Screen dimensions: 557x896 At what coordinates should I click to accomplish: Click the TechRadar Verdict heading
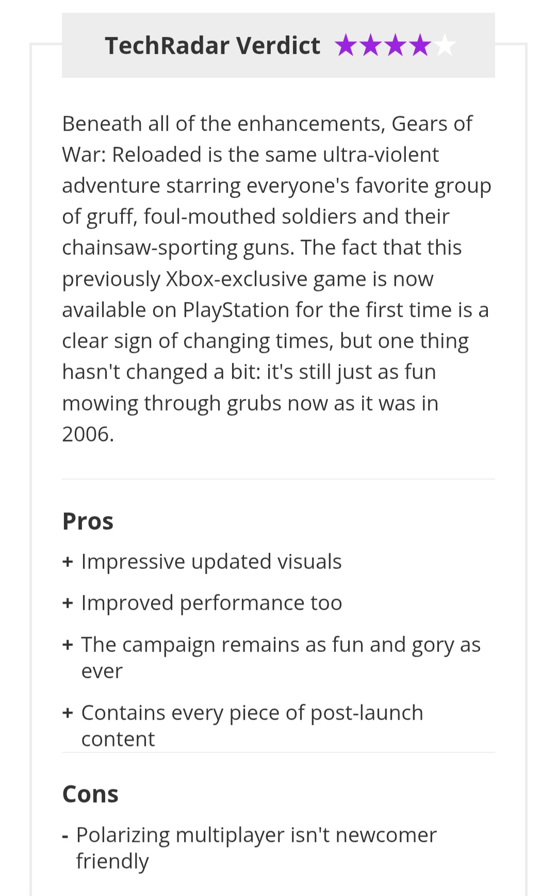coord(212,45)
